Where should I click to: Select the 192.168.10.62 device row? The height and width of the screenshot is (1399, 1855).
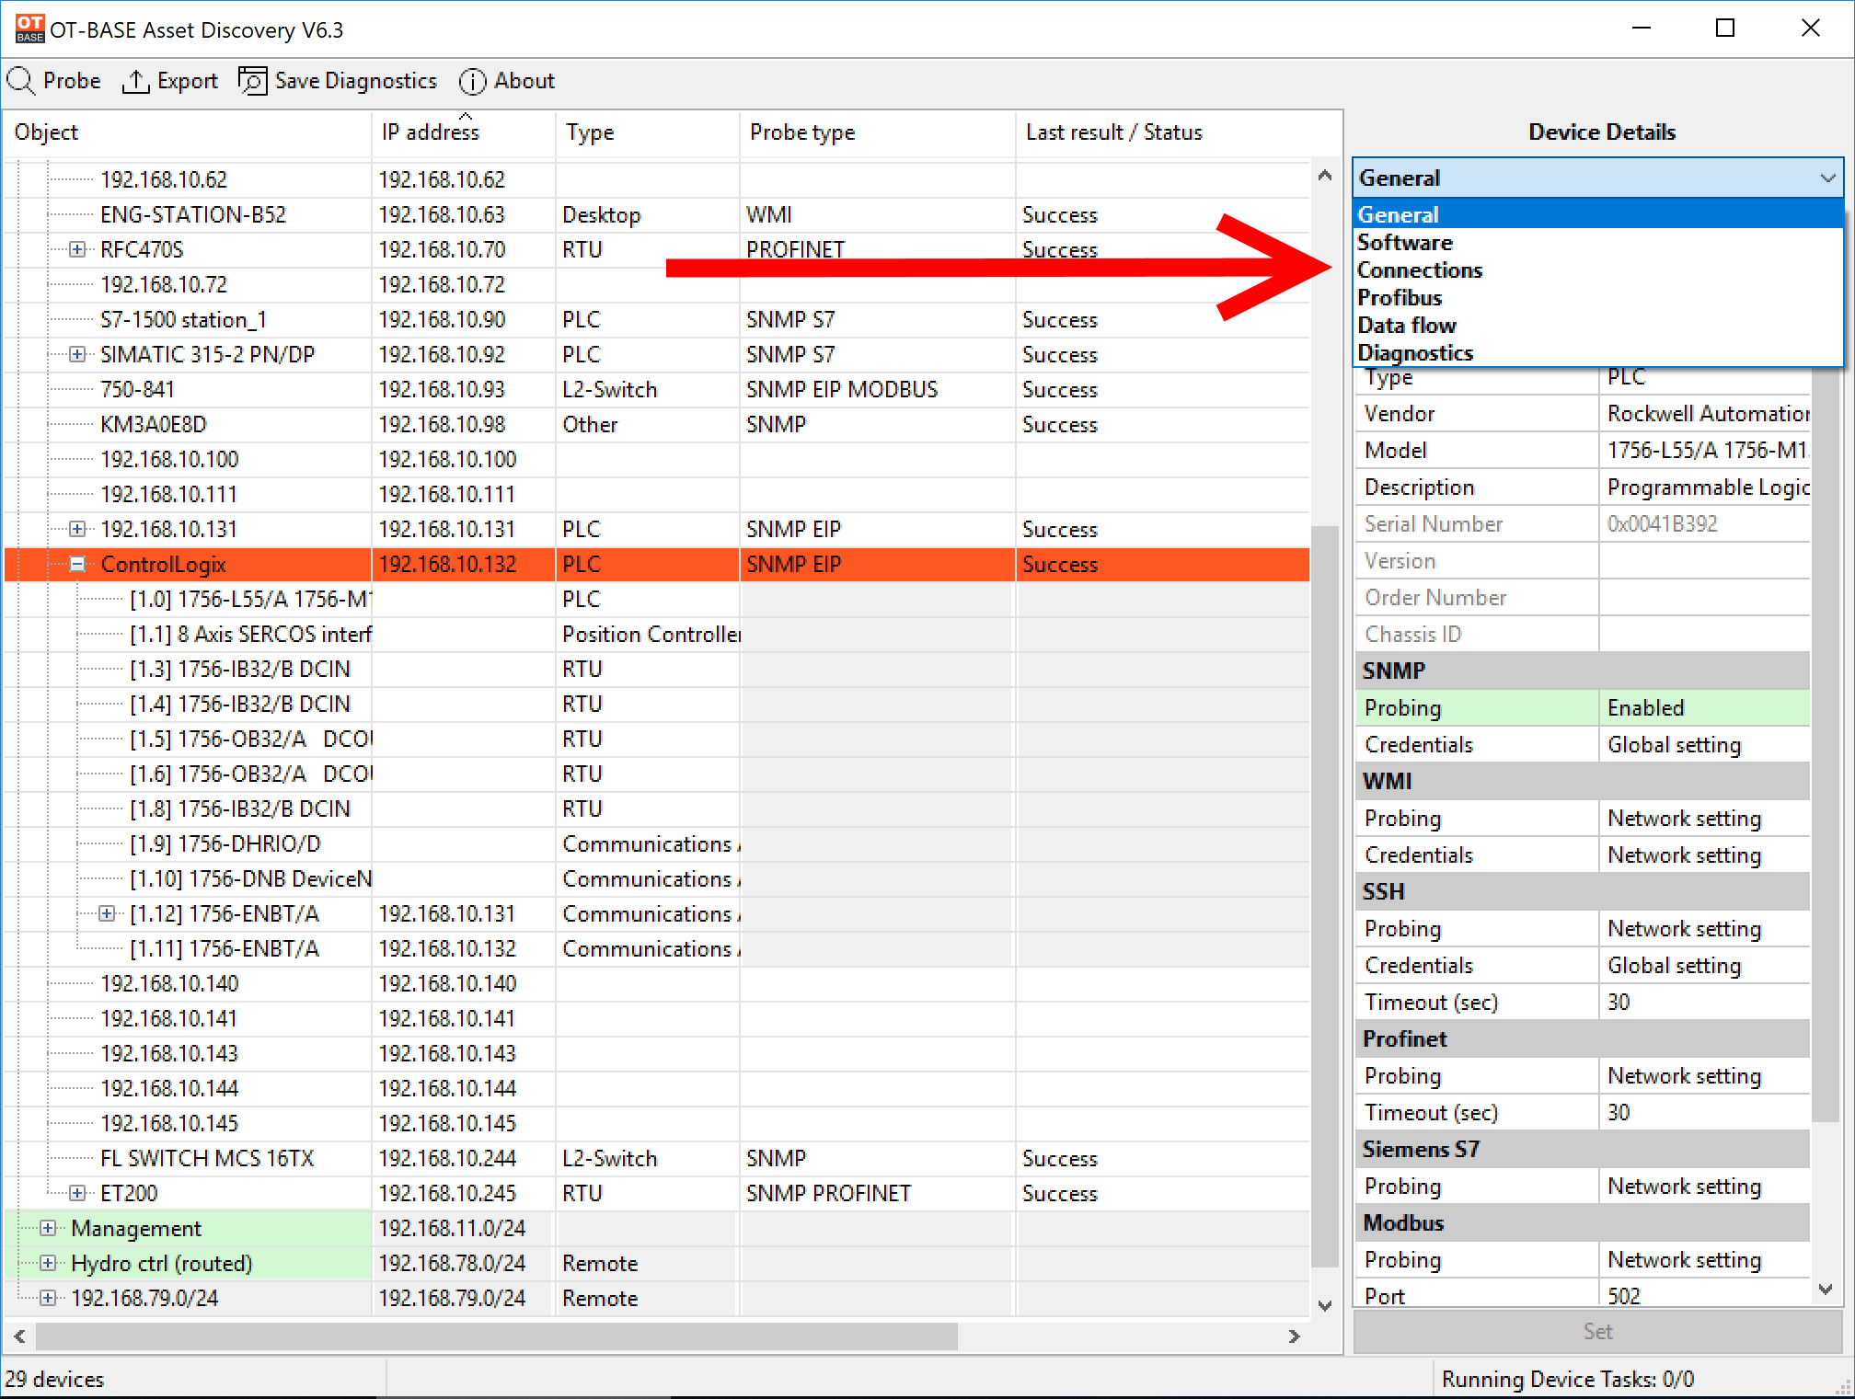pos(657,179)
